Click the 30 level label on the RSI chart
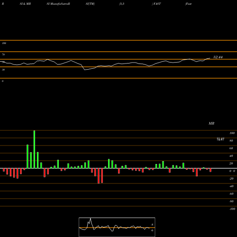 coord(3,70)
